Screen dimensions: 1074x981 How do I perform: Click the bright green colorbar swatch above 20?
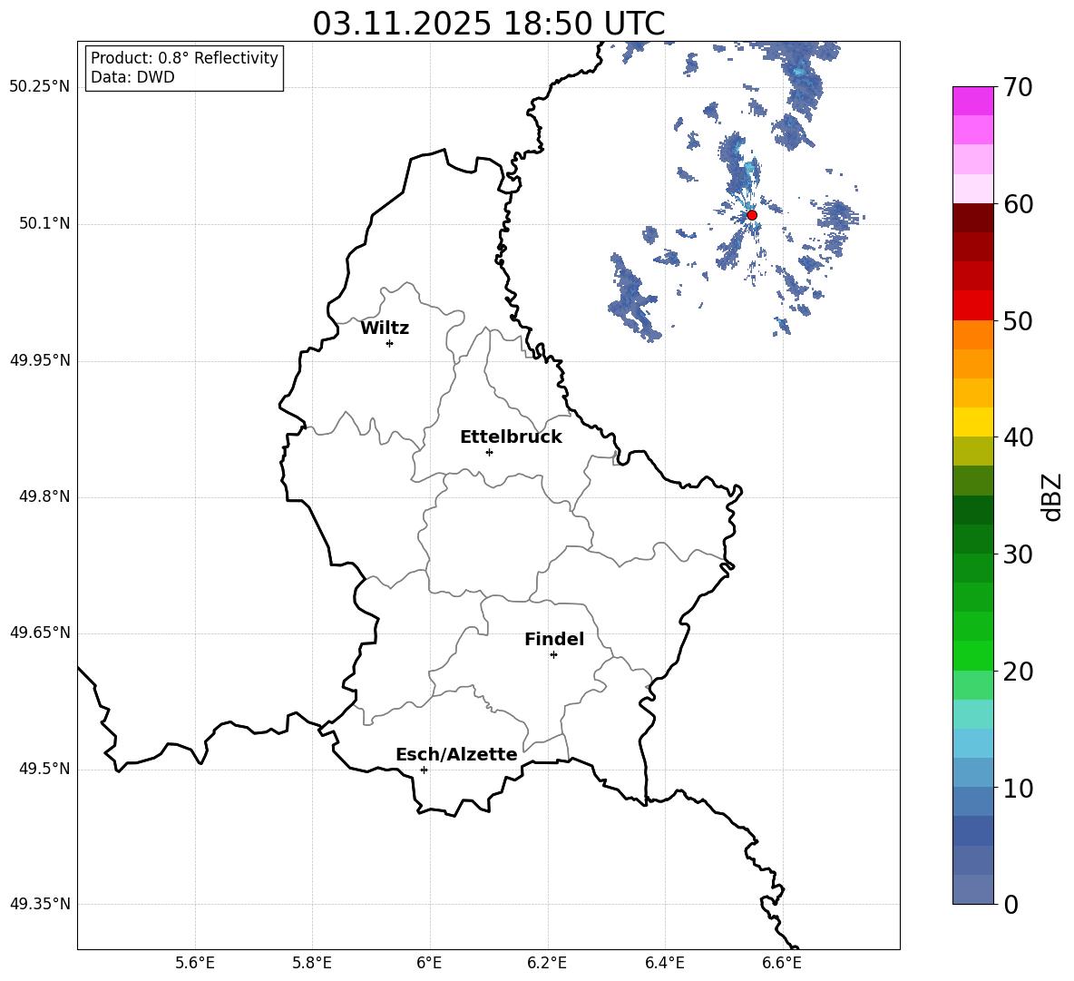973,655
